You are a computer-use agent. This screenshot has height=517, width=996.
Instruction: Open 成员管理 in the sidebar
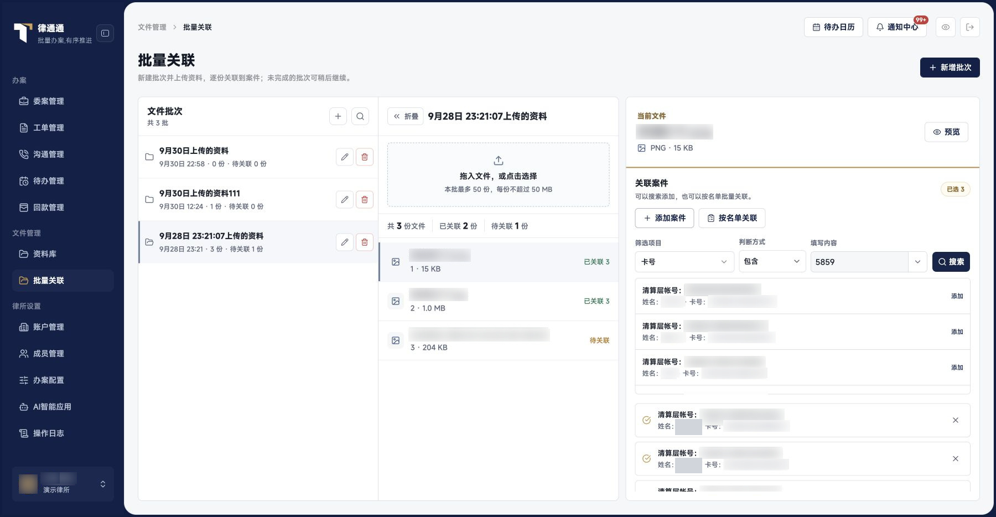pos(63,354)
